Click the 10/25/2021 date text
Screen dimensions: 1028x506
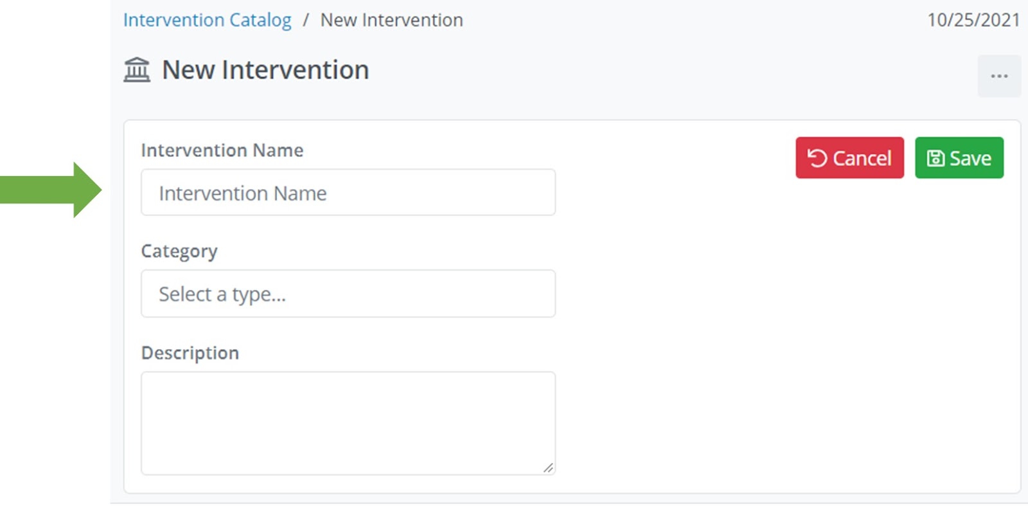(x=973, y=20)
